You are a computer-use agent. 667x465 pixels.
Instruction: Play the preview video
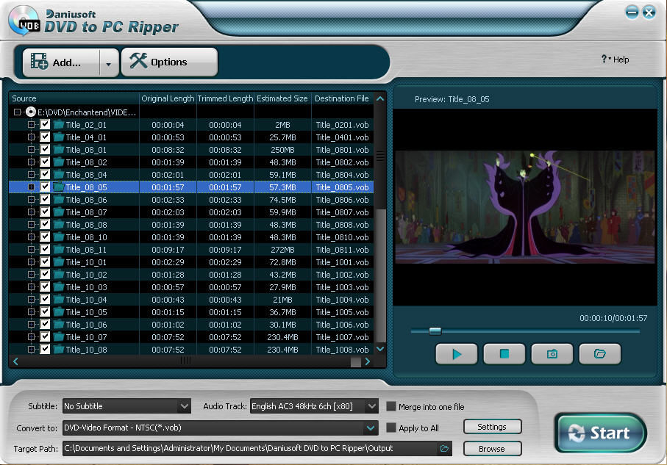coord(457,353)
